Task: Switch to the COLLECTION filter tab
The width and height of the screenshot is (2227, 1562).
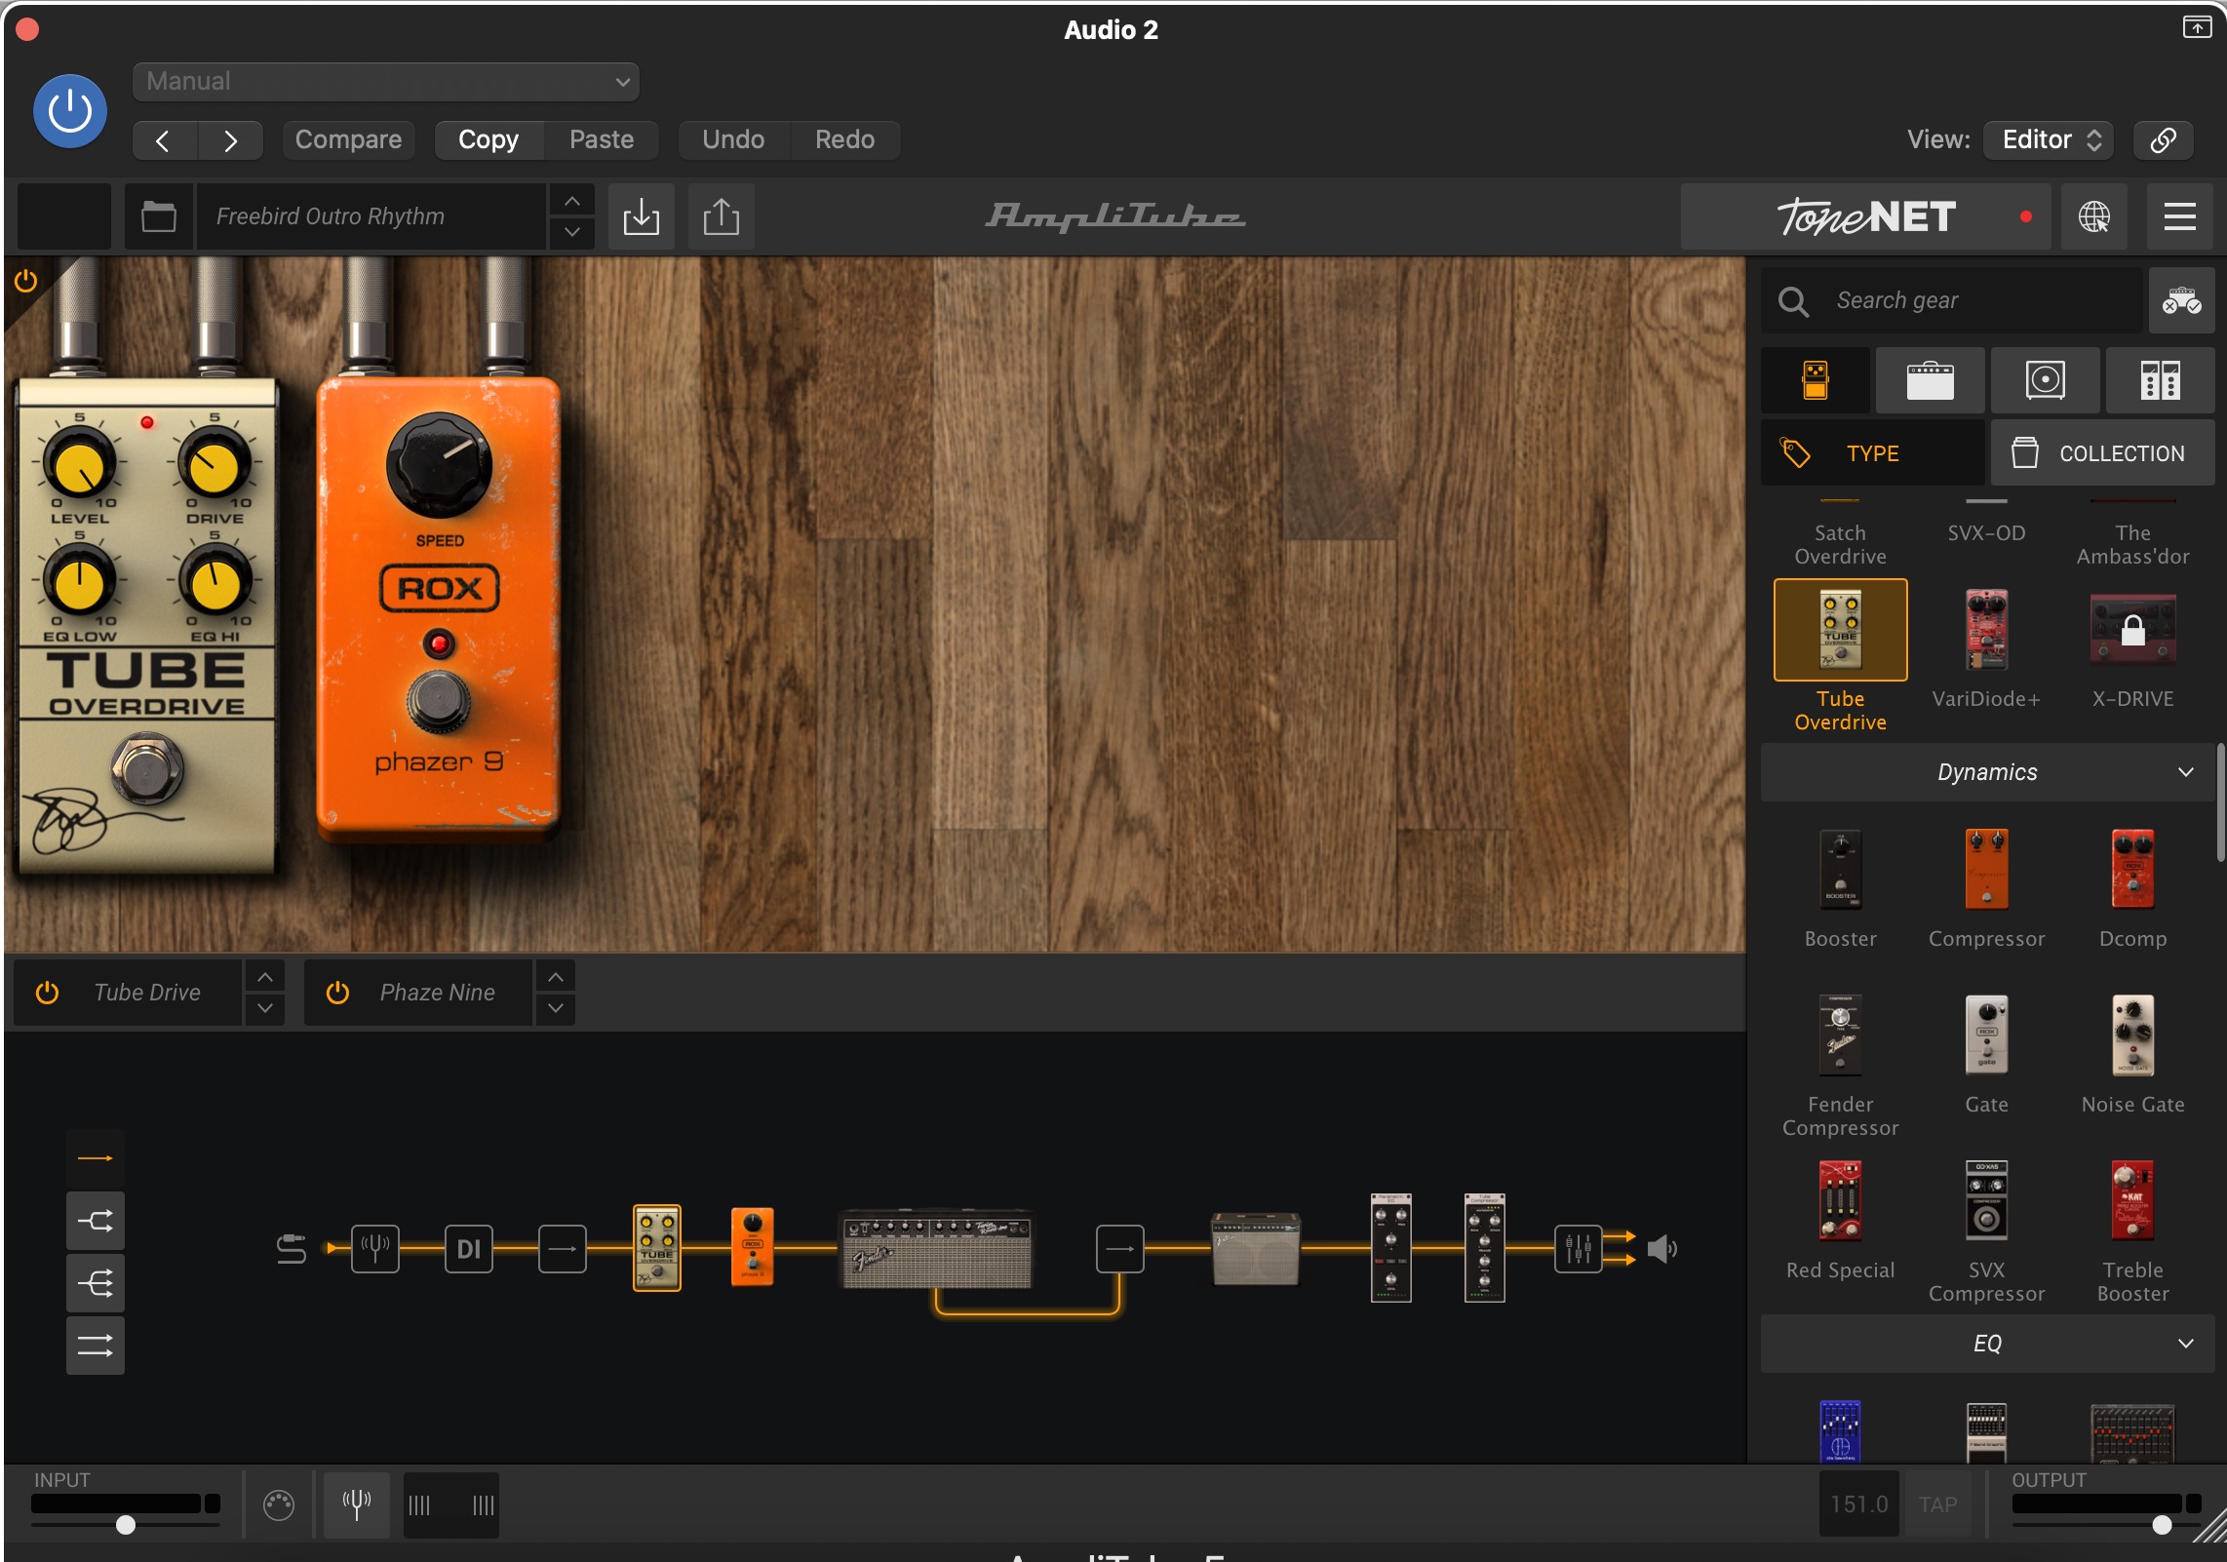Action: [x=2103, y=453]
